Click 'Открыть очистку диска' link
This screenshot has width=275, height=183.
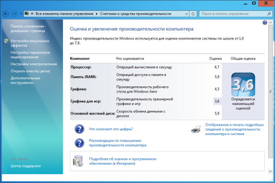[x=30, y=71]
